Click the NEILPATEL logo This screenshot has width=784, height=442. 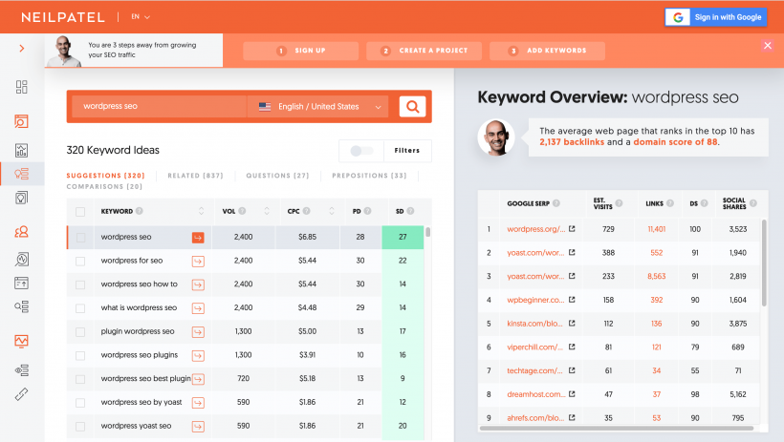(63, 17)
